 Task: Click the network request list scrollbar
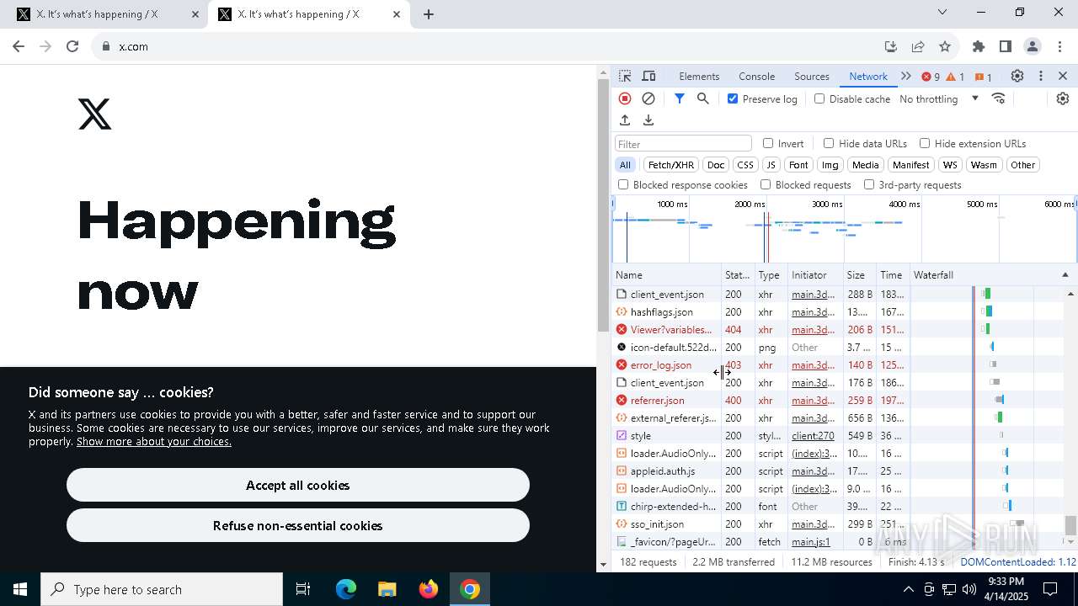(1070, 525)
